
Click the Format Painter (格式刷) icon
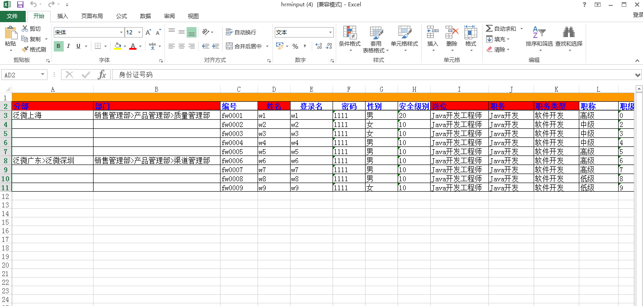25,49
